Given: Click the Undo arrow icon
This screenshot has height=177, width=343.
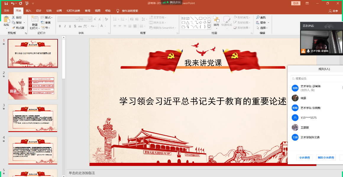Looking at the screenshot, I should point(13,3).
